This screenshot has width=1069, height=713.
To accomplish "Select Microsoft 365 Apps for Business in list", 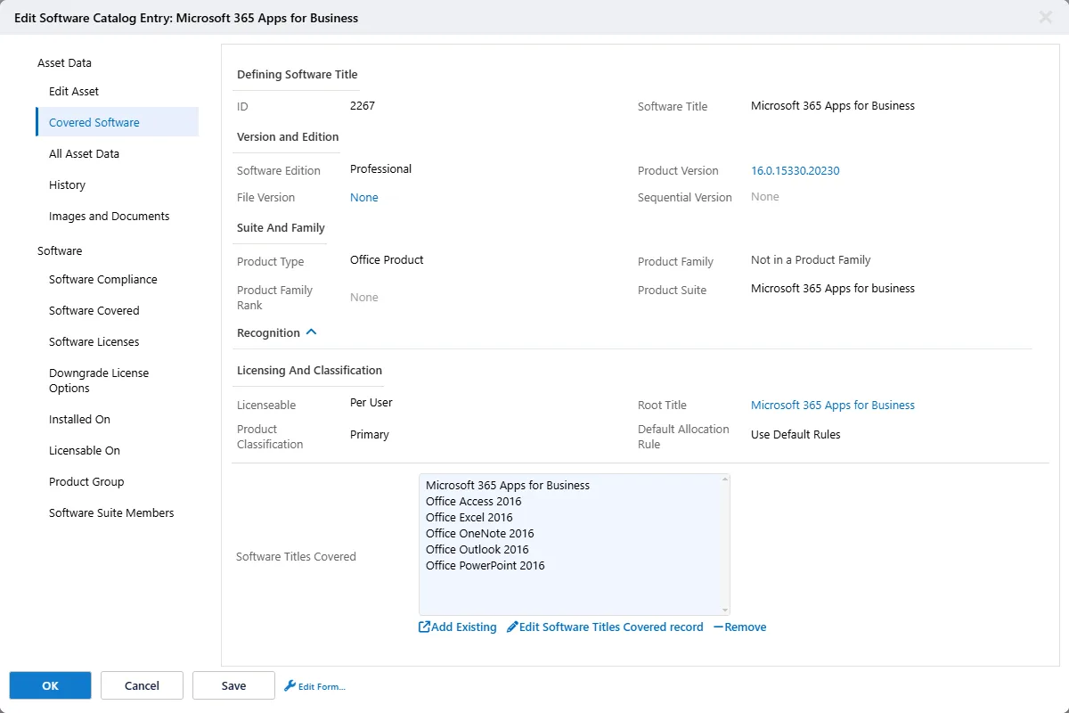I will [508, 485].
